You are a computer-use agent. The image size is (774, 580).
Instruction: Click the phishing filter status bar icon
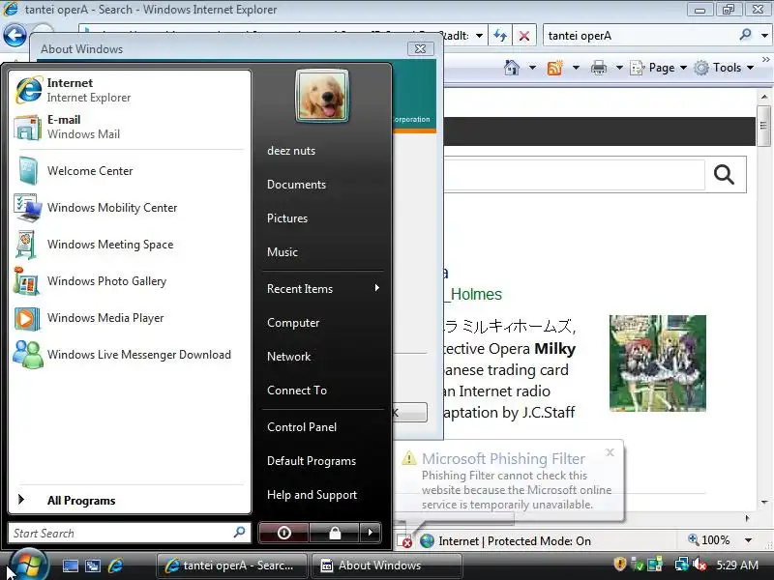point(404,540)
